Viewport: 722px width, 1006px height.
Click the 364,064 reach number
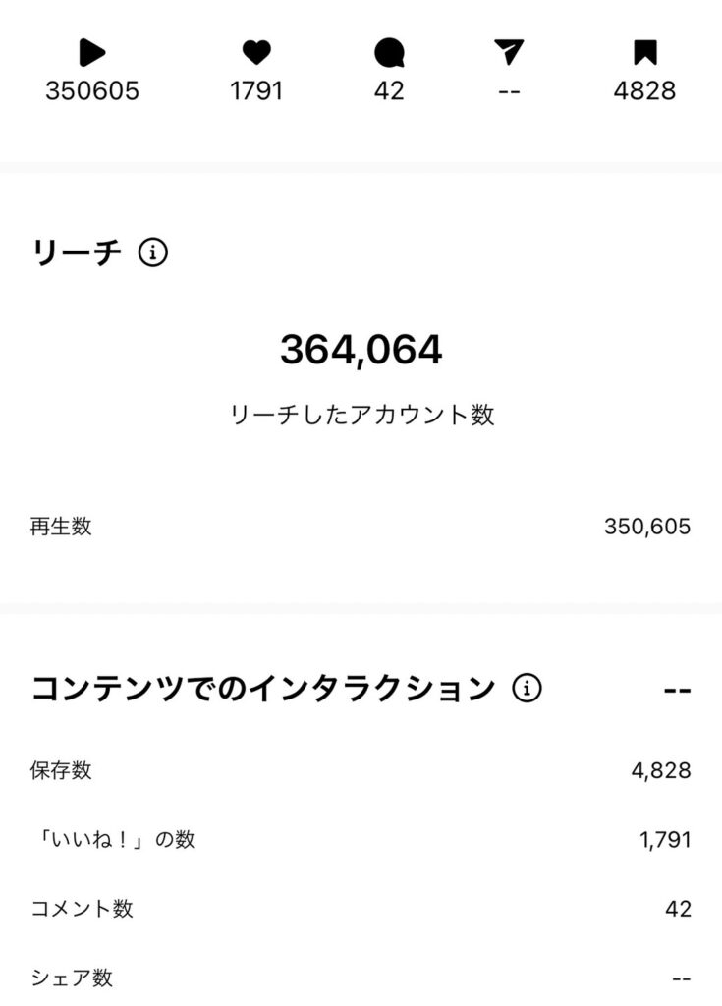click(x=361, y=350)
